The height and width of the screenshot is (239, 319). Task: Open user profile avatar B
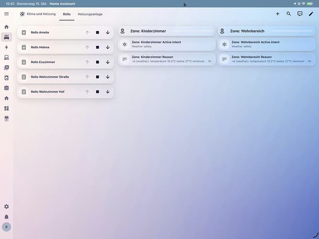[7, 227]
